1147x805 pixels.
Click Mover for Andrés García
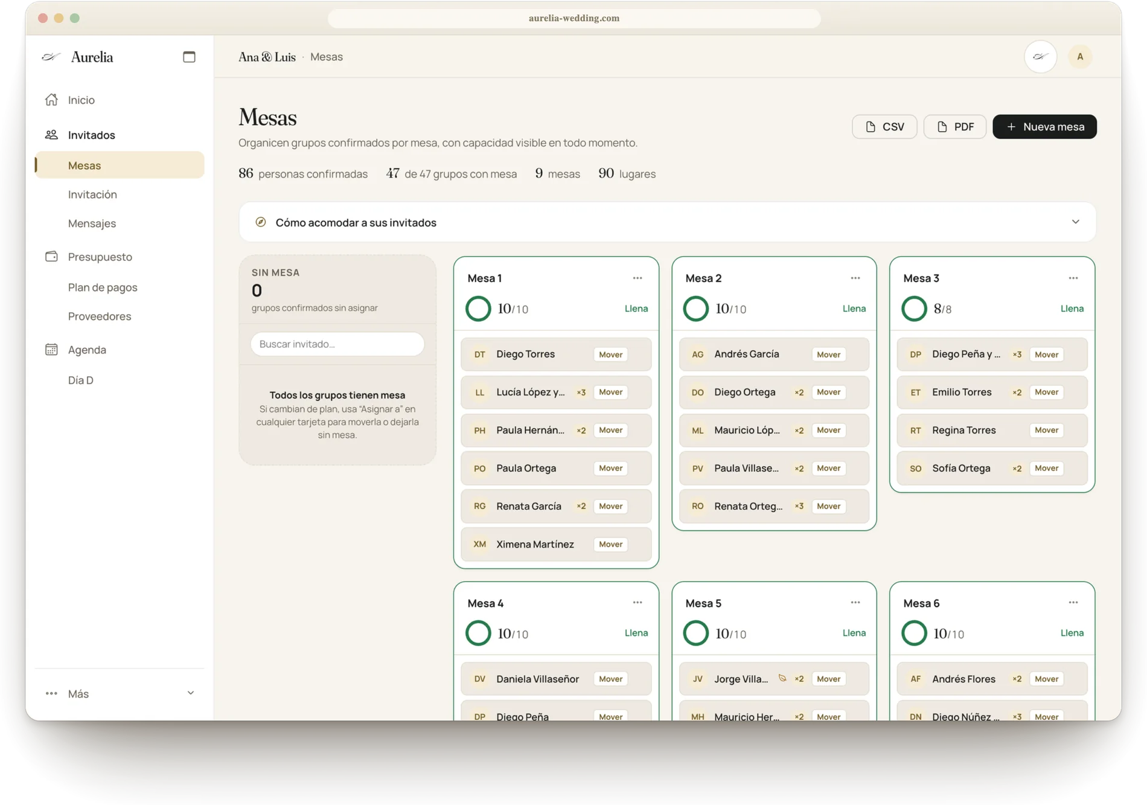(x=828, y=354)
